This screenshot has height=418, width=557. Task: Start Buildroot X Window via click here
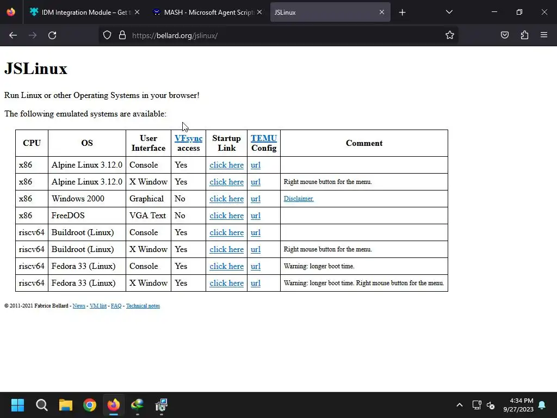pos(227,249)
